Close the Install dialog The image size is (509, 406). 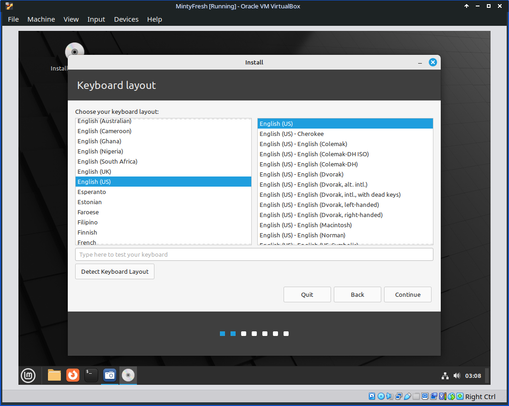click(x=433, y=62)
